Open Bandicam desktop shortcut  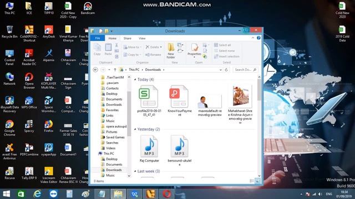(88, 8)
